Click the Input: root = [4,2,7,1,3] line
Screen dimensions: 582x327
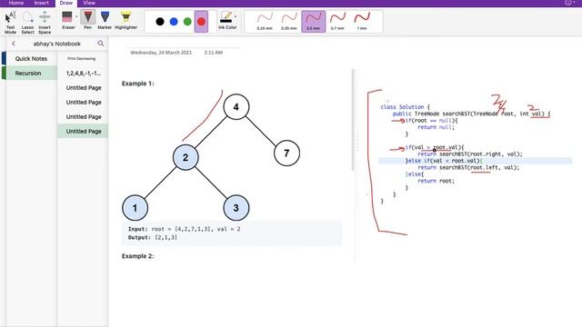coord(184,229)
